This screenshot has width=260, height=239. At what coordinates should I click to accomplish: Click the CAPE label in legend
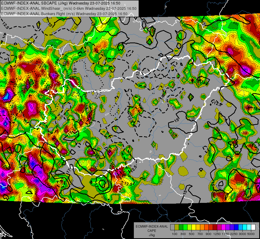click(x=152, y=231)
